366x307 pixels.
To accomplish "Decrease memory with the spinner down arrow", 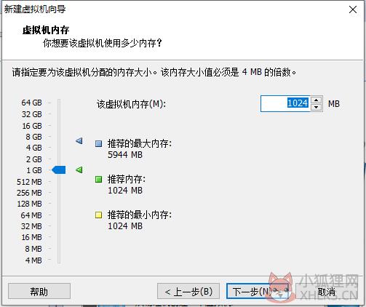I will click(316, 107).
